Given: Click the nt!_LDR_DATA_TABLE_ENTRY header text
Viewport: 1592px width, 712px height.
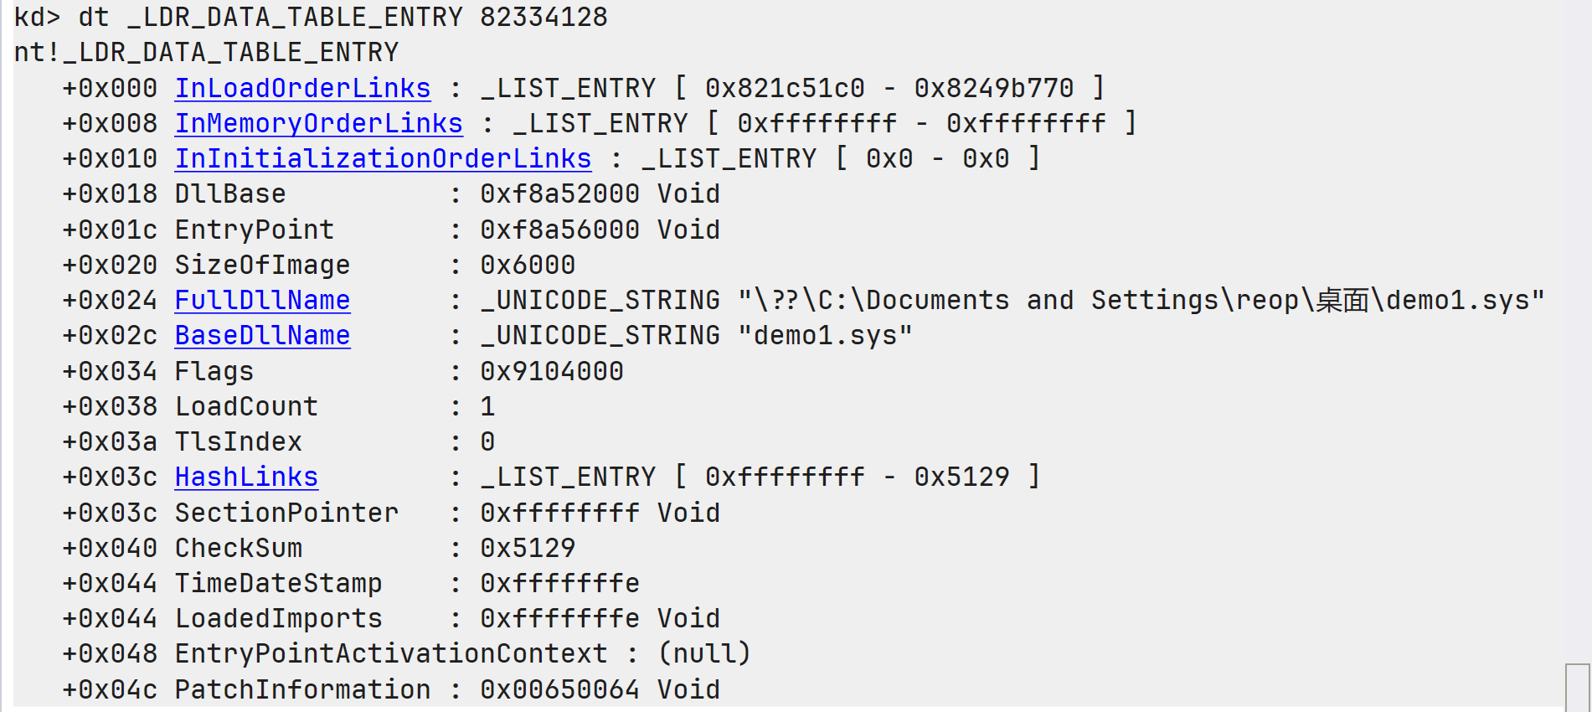Looking at the screenshot, I should [x=206, y=52].
